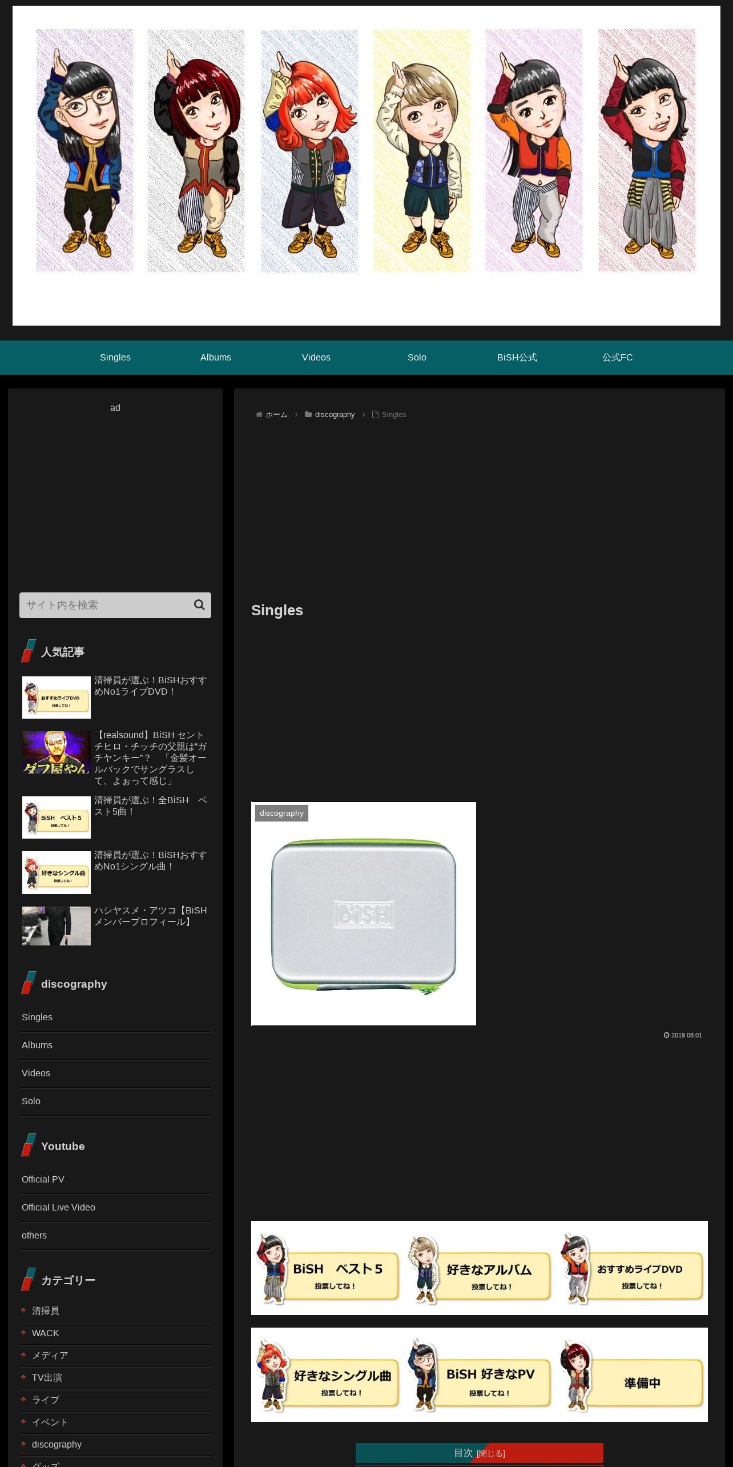Click the discography tag on the featured image
This screenshot has width=733, height=1467.
point(281,813)
